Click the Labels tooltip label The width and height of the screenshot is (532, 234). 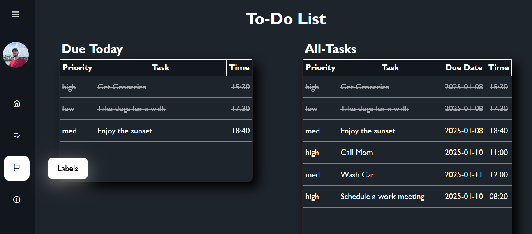click(68, 168)
